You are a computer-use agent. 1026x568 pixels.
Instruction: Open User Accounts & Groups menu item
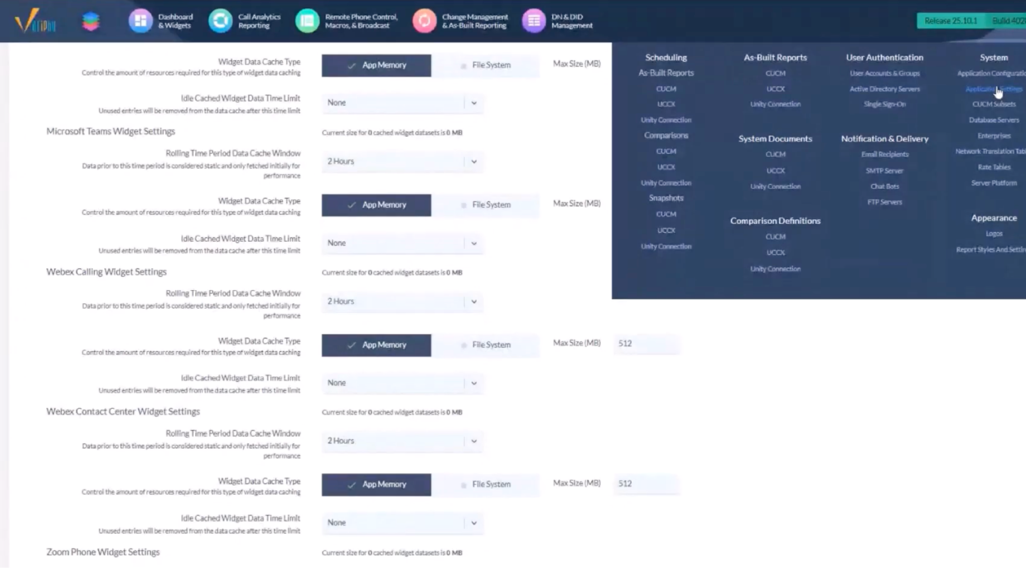coord(884,74)
